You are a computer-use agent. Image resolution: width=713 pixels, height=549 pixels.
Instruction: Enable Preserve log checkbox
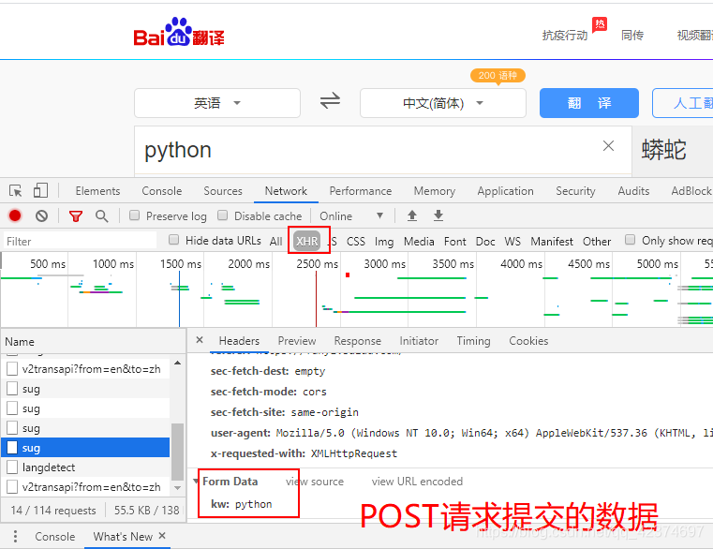pyautogui.click(x=134, y=215)
